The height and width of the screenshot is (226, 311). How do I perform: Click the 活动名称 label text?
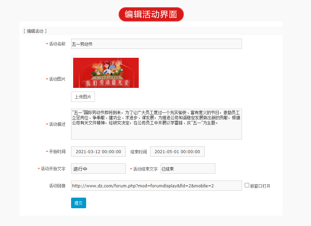(57, 44)
